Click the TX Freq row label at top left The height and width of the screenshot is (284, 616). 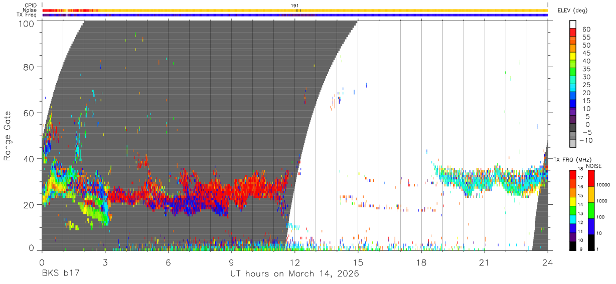pos(27,15)
